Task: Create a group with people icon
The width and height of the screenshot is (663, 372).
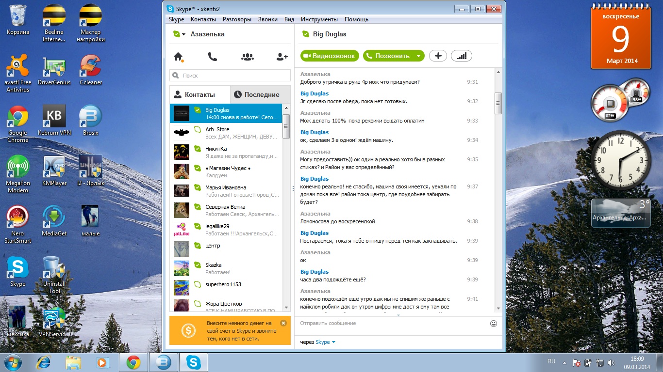Action: tap(248, 57)
